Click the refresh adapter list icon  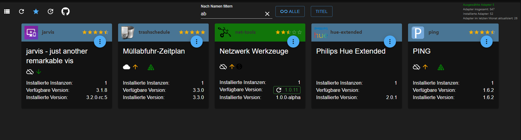[21, 11]
